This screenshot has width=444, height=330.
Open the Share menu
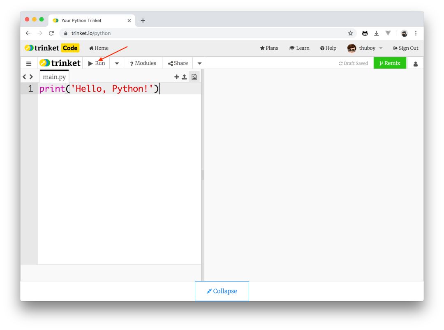(178, 63)
